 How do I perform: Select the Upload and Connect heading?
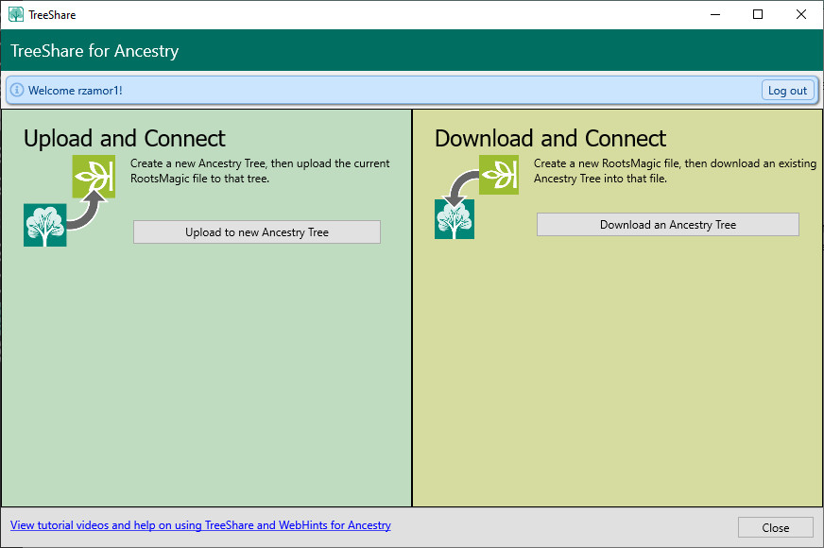pyautogui.click(x=125, y=139)
